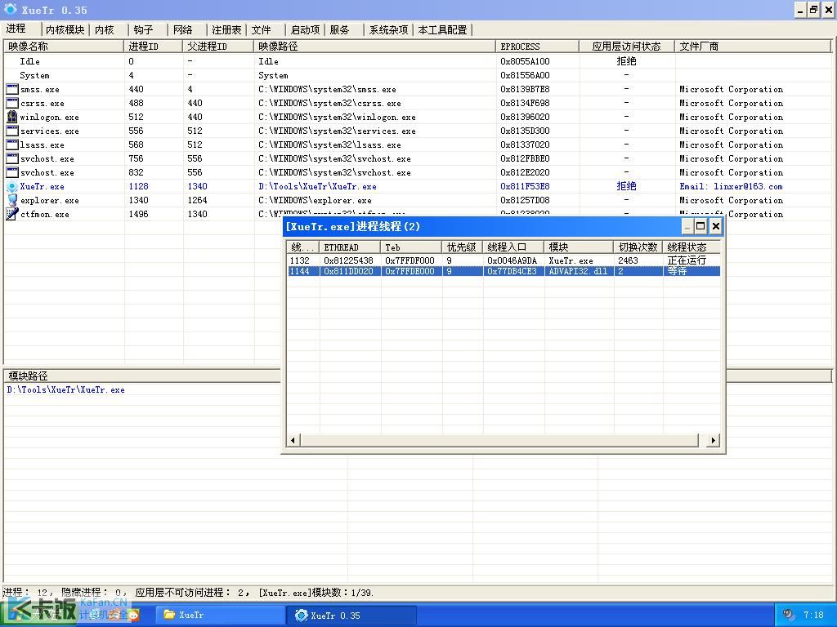Image resolution: width=837 pixels, height=627 pixels.
Task: Select thread row with ID 1144
Action: click(x=504, y=271)
